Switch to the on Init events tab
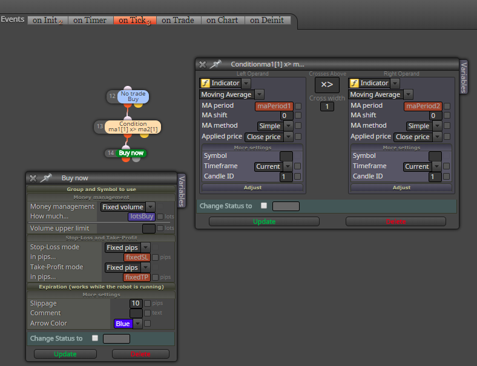The height and width of the screenshot is (366, 477). 47,21
